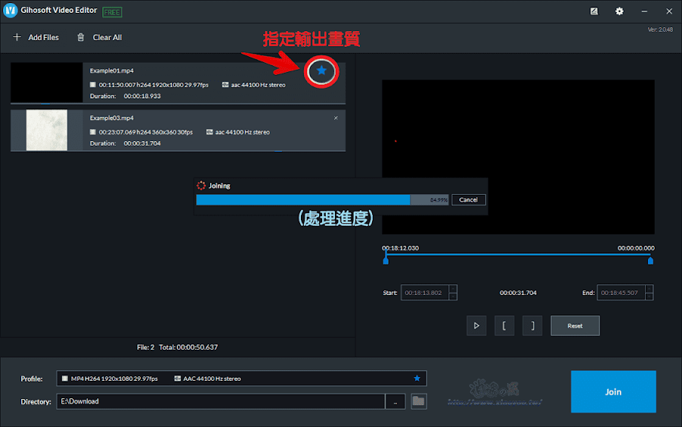Click the File: 2 Total duration text

[x=177, y=347]
